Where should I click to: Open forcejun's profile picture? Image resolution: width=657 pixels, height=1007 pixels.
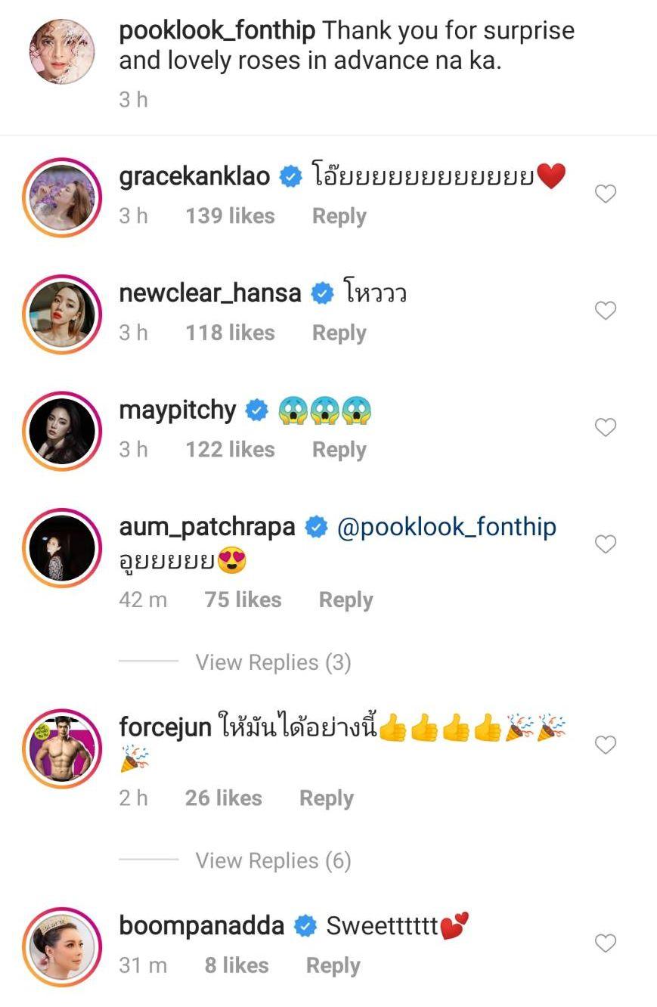(x=62, y=748)
